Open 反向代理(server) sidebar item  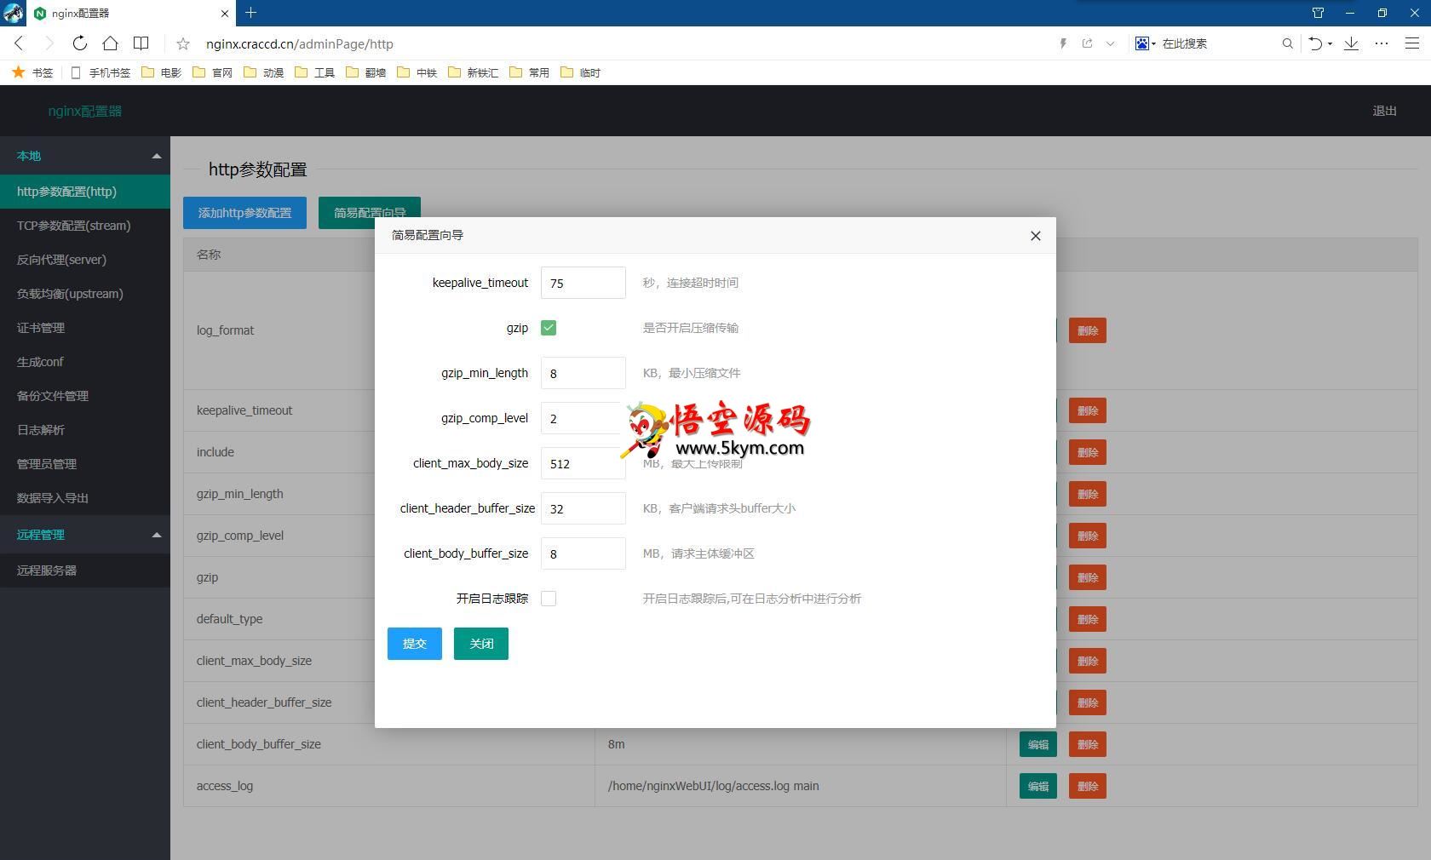(85, 260)
